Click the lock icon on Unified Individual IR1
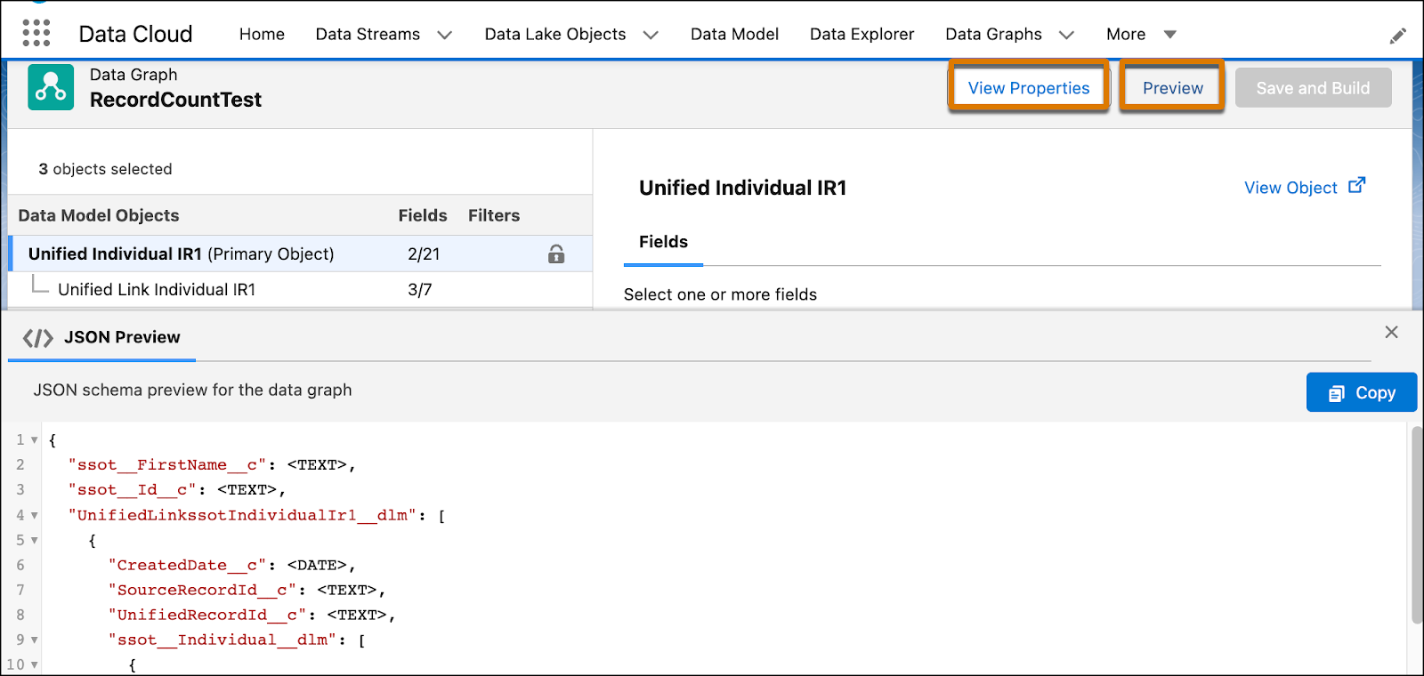This screenshot has height=676, width=1424. [556, 254]
